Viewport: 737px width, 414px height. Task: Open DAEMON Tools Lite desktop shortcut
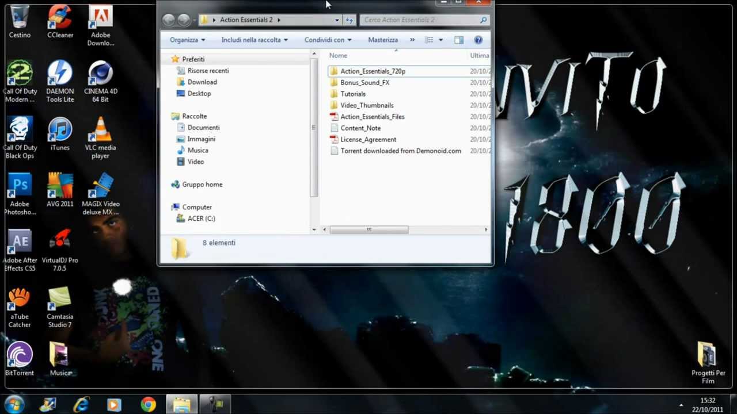60,82
